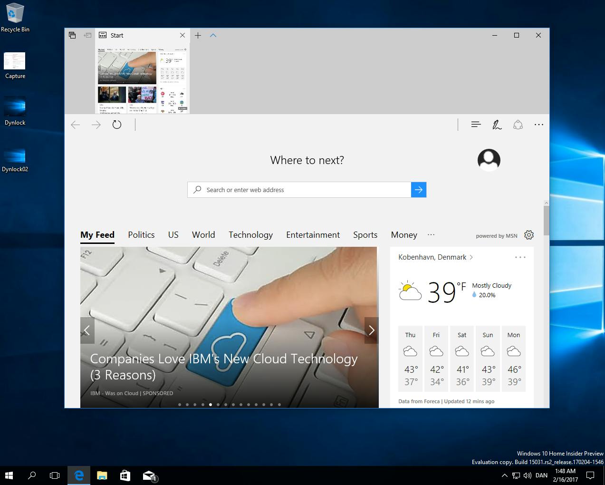
Task: Open the Money feed
Action: click(404, 235)
